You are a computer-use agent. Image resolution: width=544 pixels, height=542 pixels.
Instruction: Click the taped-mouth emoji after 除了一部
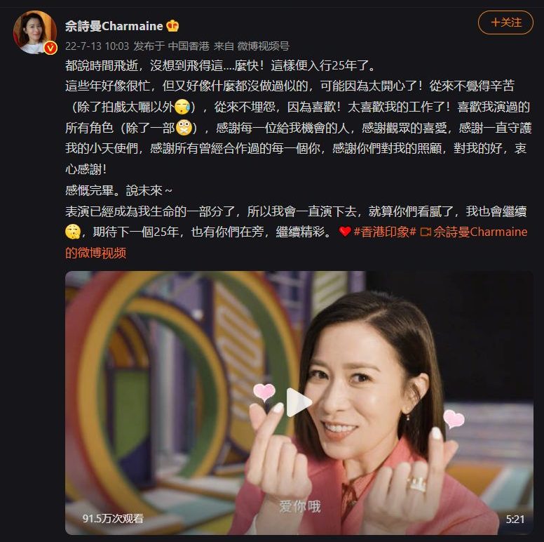click(x=184, y=128)
